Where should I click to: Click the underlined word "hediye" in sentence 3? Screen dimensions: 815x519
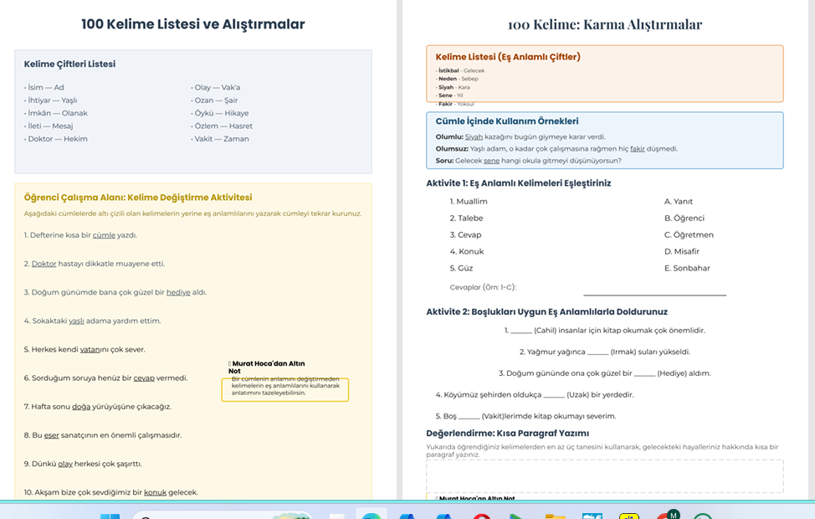(178, 292)
